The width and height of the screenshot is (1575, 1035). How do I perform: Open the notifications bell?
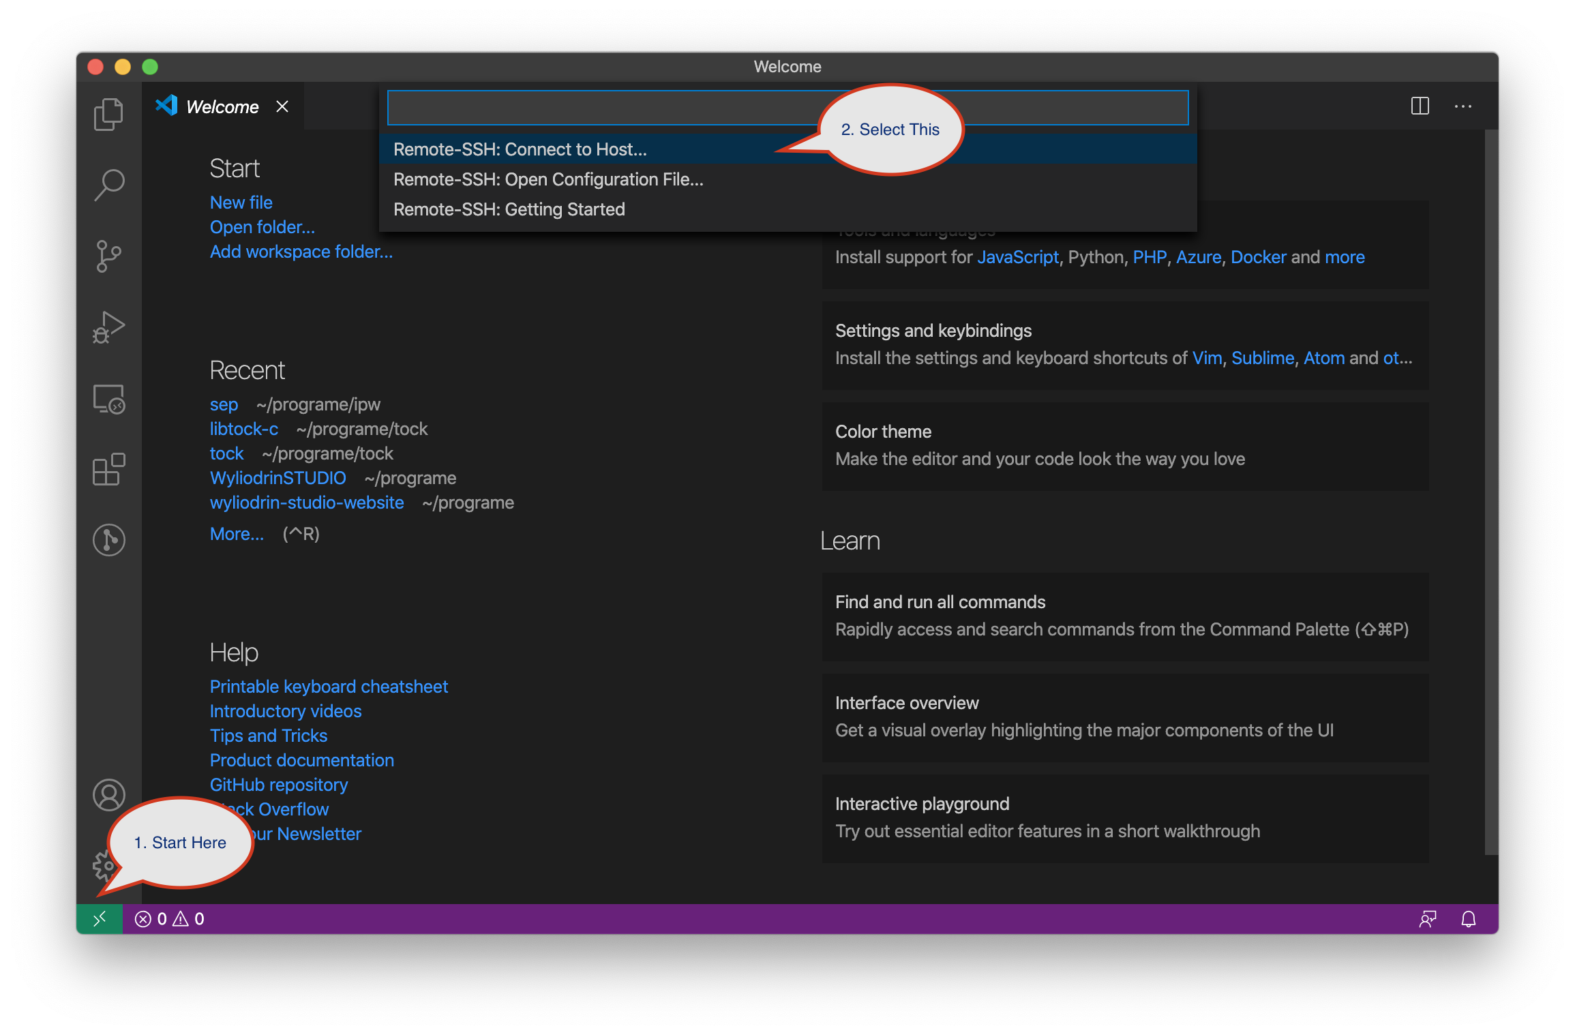(1467, 918)
